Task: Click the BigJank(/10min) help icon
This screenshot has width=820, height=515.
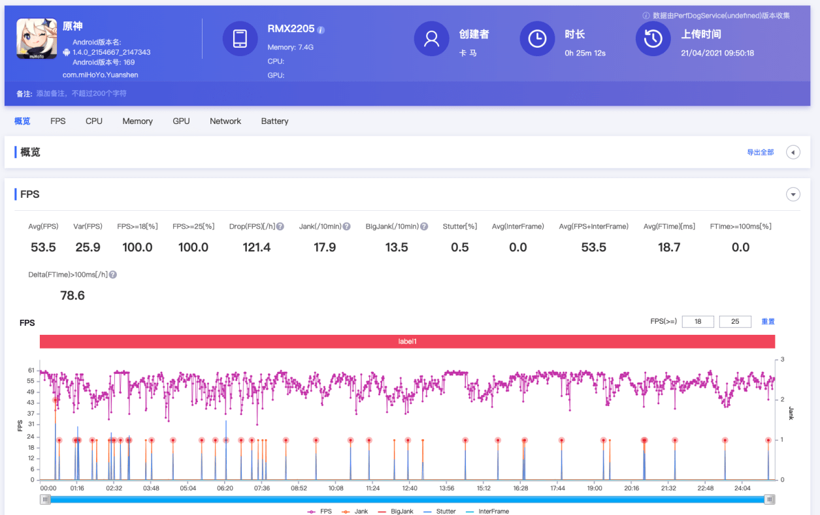Action: (424, 226)
